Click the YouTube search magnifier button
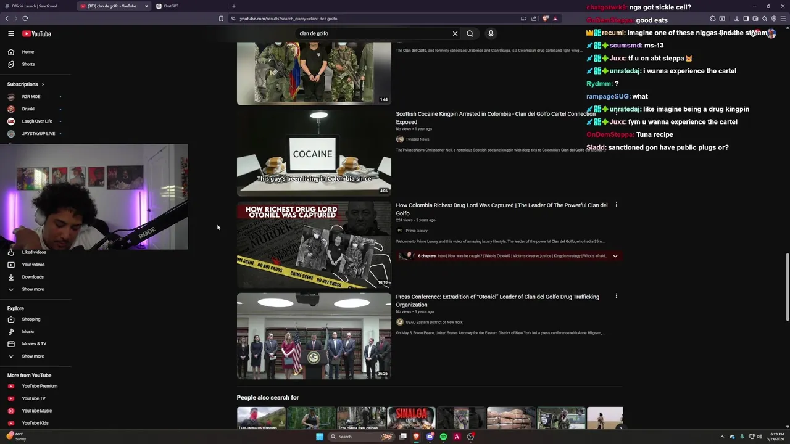Image resolution: width=790 pixels, height=444 pixels. tap(470, 34)
